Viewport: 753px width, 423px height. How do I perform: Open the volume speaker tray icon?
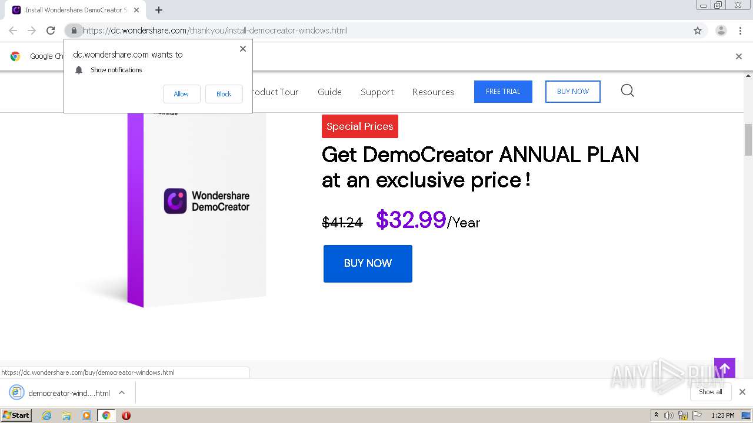[x=669, y=415]
